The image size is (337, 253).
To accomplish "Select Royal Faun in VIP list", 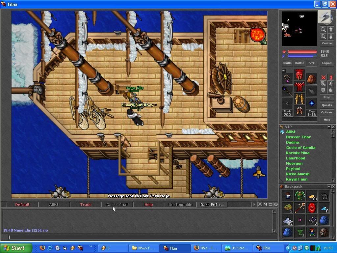I will tap(297, 179).
